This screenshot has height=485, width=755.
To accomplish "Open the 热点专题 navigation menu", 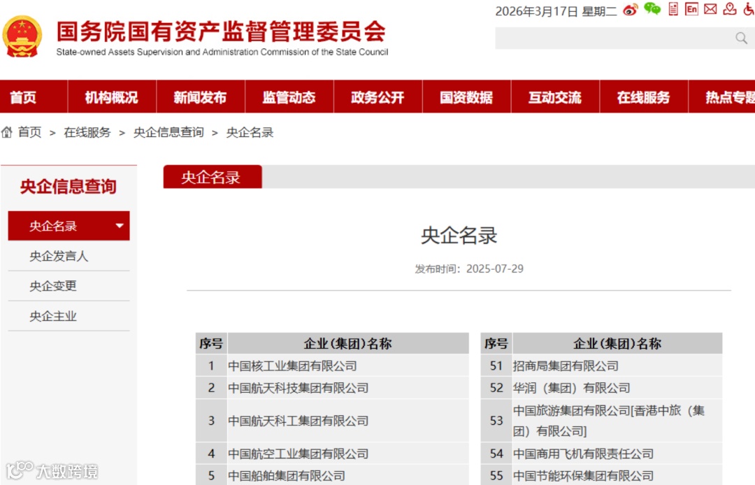I will pos(721,97).
